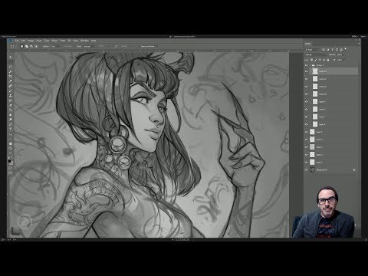Select the Eraser tool

click(x=11, y=105)
